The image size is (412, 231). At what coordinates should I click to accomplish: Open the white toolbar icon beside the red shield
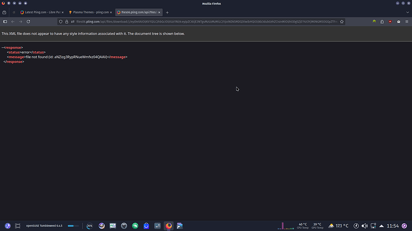399,22
